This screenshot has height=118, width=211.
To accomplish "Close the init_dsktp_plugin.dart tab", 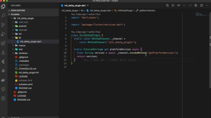I will tap(88, 6).
